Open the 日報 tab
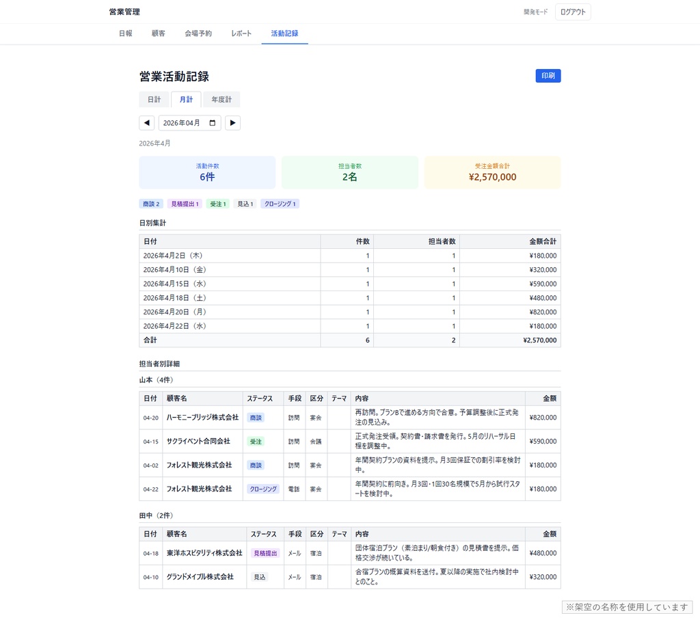700x622 pixels. 125,33
